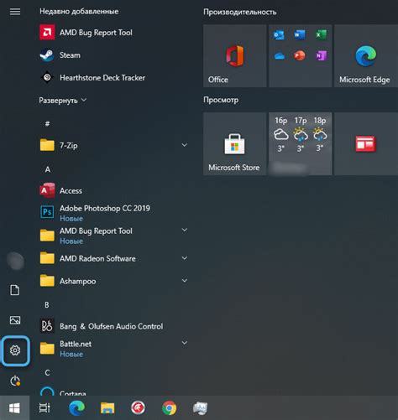Launch Microsoft Edge from the taskbar
The image size is (398, 420).
pos(76,408)
